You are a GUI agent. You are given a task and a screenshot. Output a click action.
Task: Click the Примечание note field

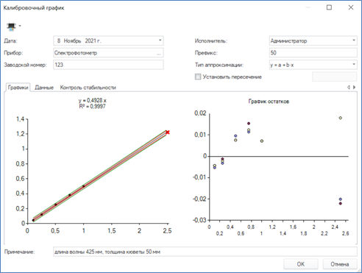click(205, 252)
